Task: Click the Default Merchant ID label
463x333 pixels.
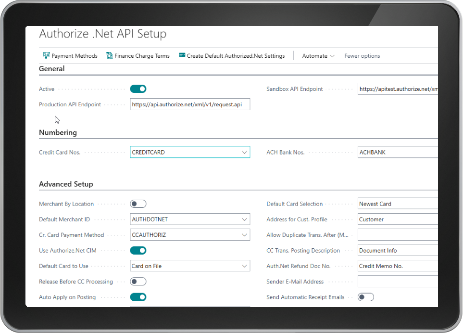Action: click(64, 219)
